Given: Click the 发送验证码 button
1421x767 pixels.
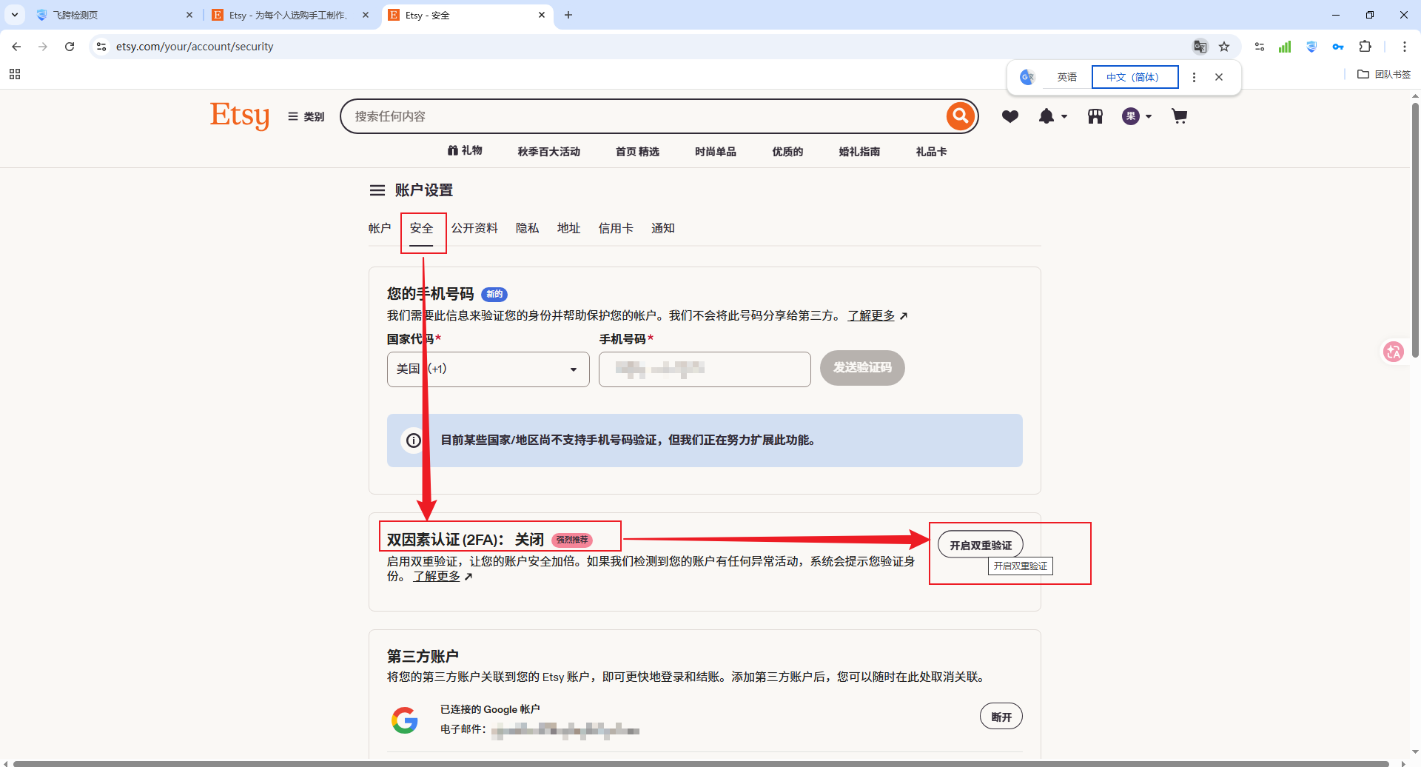Looking at the screenshot, I should 862,368.
